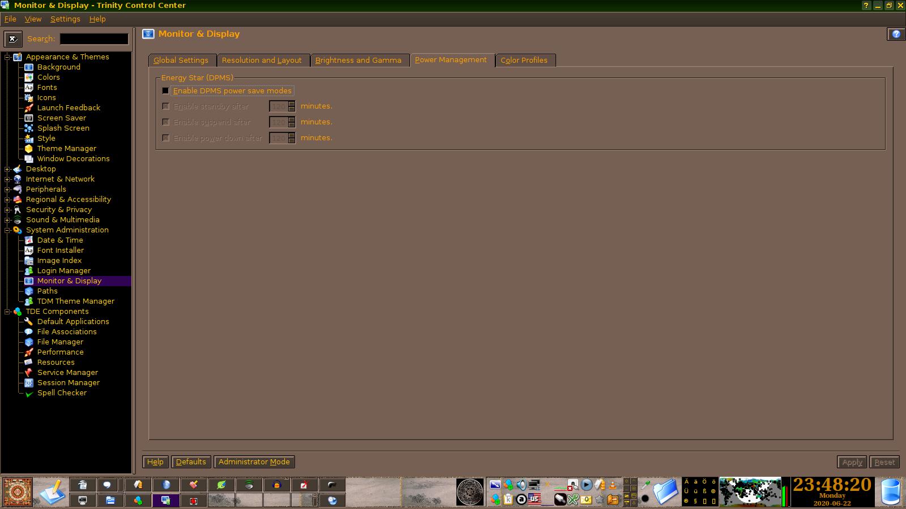Click the clear search icon beside Search
The image size is (906, 509).
coord(13,38)
